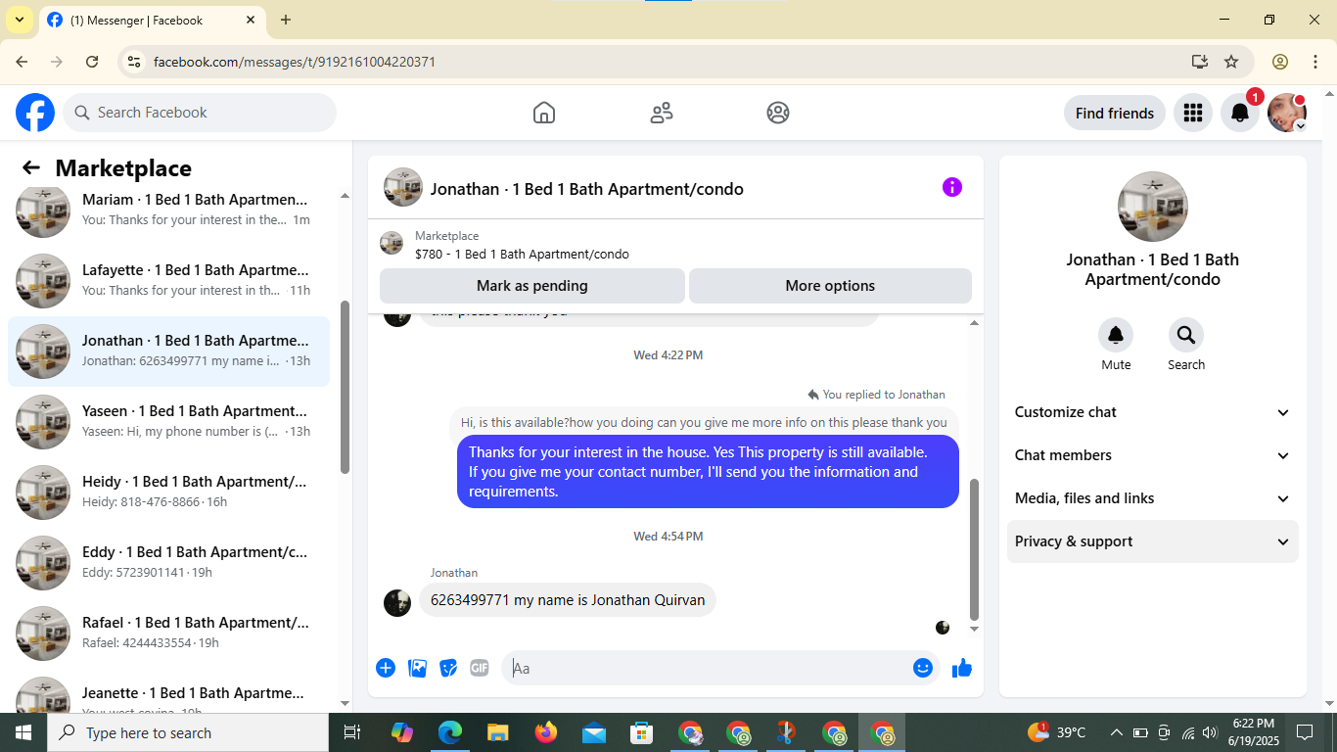
Task: Click the Find friends button
Action: click(1115, 113)
